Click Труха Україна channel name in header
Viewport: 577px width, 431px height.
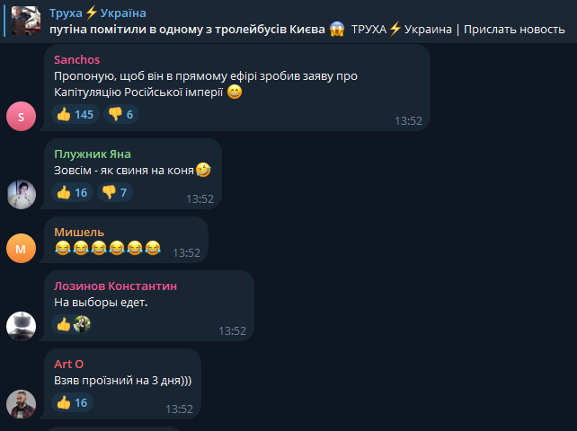(98, 13)
